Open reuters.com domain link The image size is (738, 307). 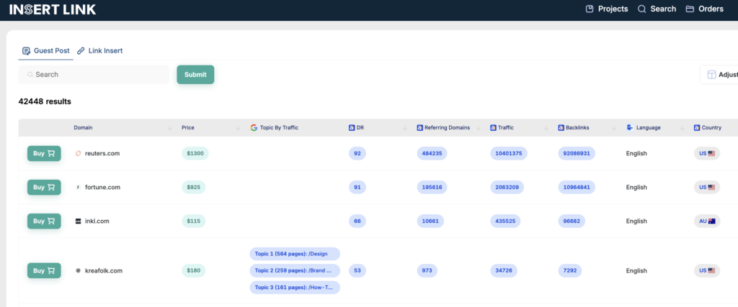point(102,154)
